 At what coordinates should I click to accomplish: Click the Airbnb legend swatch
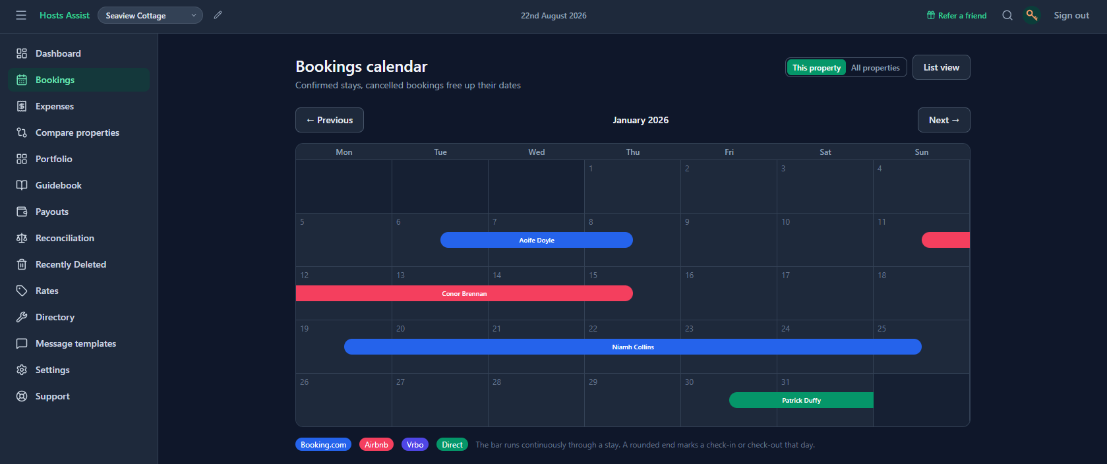coord(376,445)
